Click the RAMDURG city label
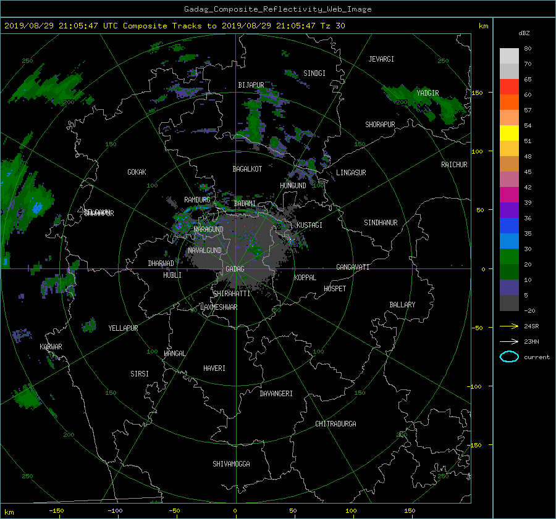Image resolution: width=556 pixels, height=519 pixels. [x=197, y=200]
